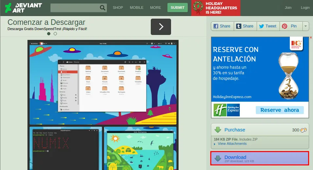This screenshot has width=313, height=170.
Task: Click the search magnifier icon
Action: 102,8
